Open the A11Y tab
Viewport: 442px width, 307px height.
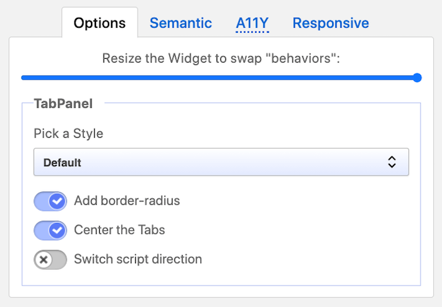tap(252, 23)
